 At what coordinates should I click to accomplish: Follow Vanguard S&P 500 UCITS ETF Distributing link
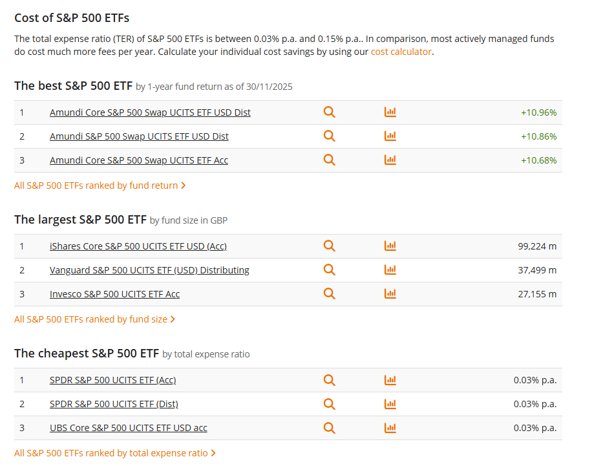(x=149, y=270)
